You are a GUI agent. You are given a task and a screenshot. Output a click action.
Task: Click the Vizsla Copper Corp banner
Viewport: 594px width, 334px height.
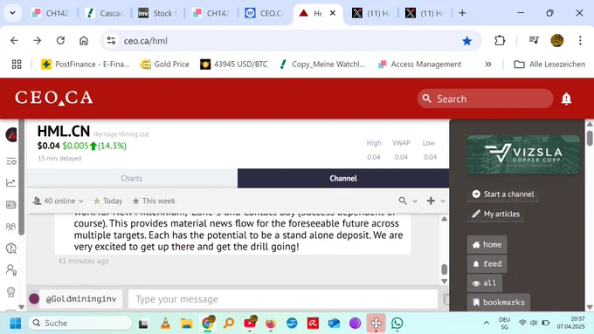coord(523,154)
